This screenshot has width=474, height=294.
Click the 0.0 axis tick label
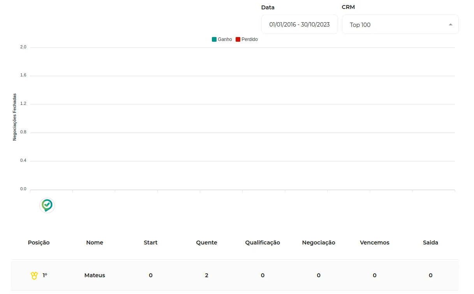pos(23,189)
